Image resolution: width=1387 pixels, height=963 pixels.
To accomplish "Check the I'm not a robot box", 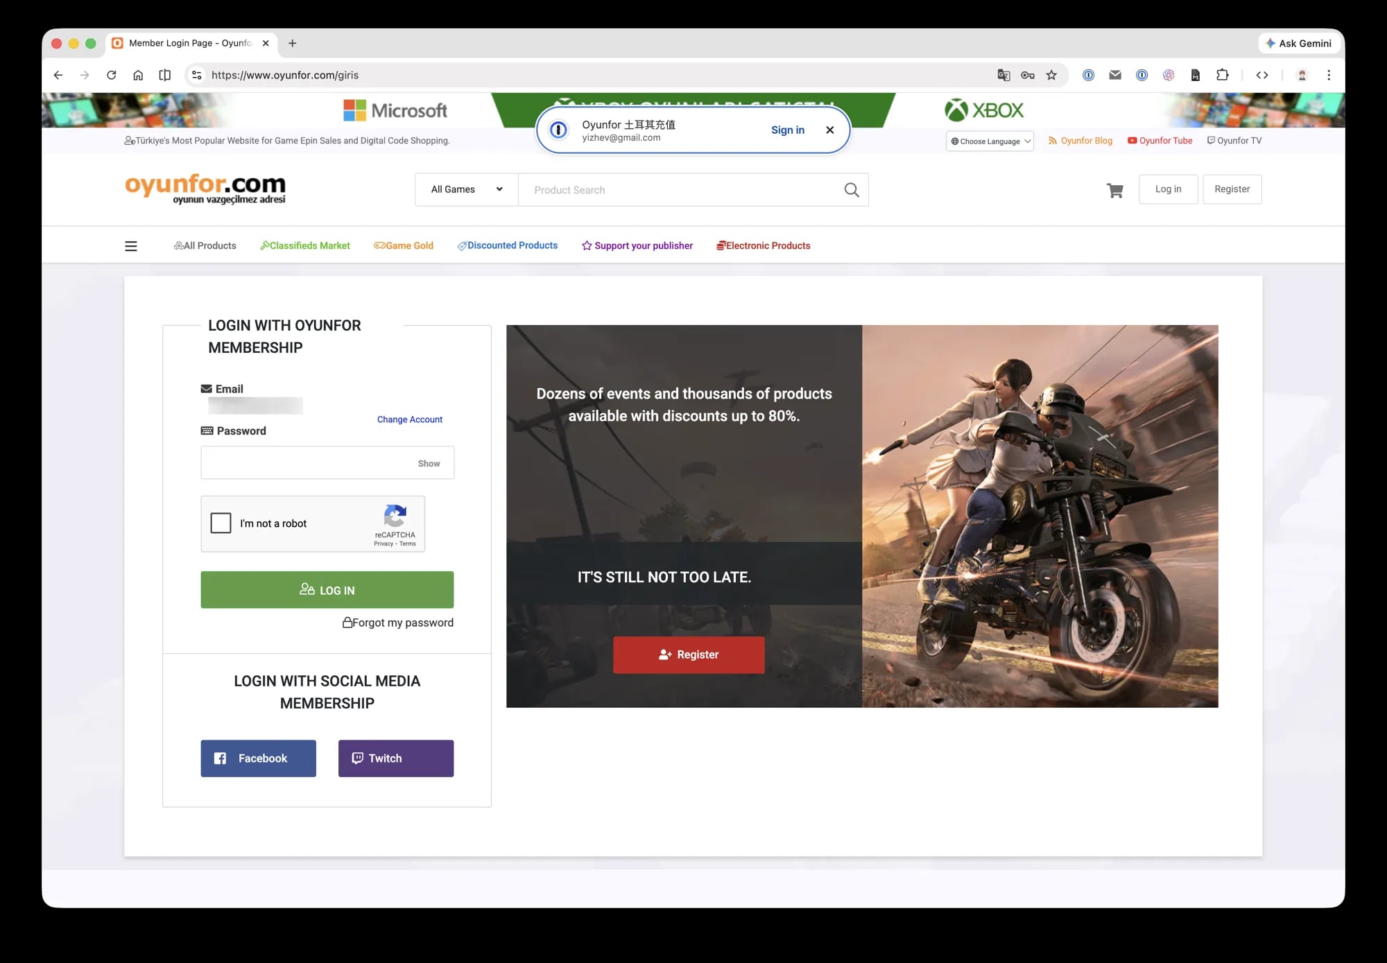I will pyautogui.click(x=221, y=523).
